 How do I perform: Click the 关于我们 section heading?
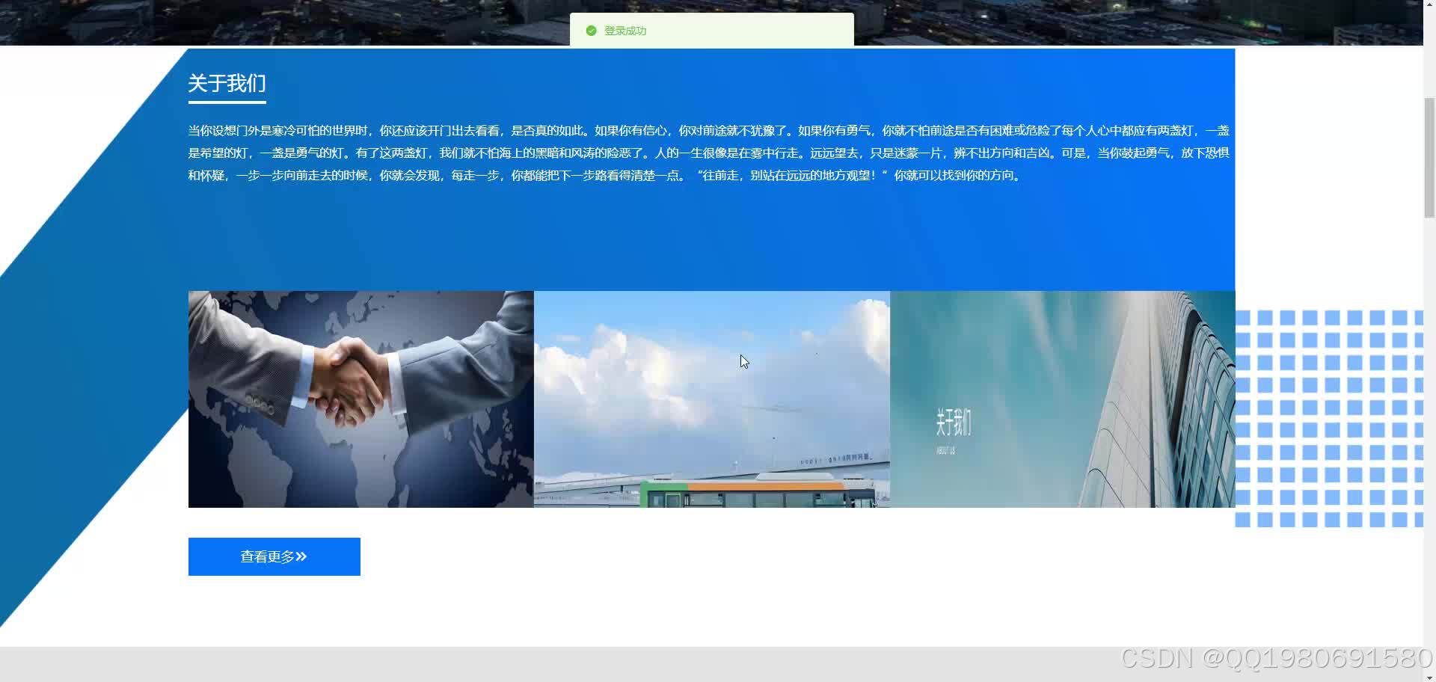tap(227, 83)
